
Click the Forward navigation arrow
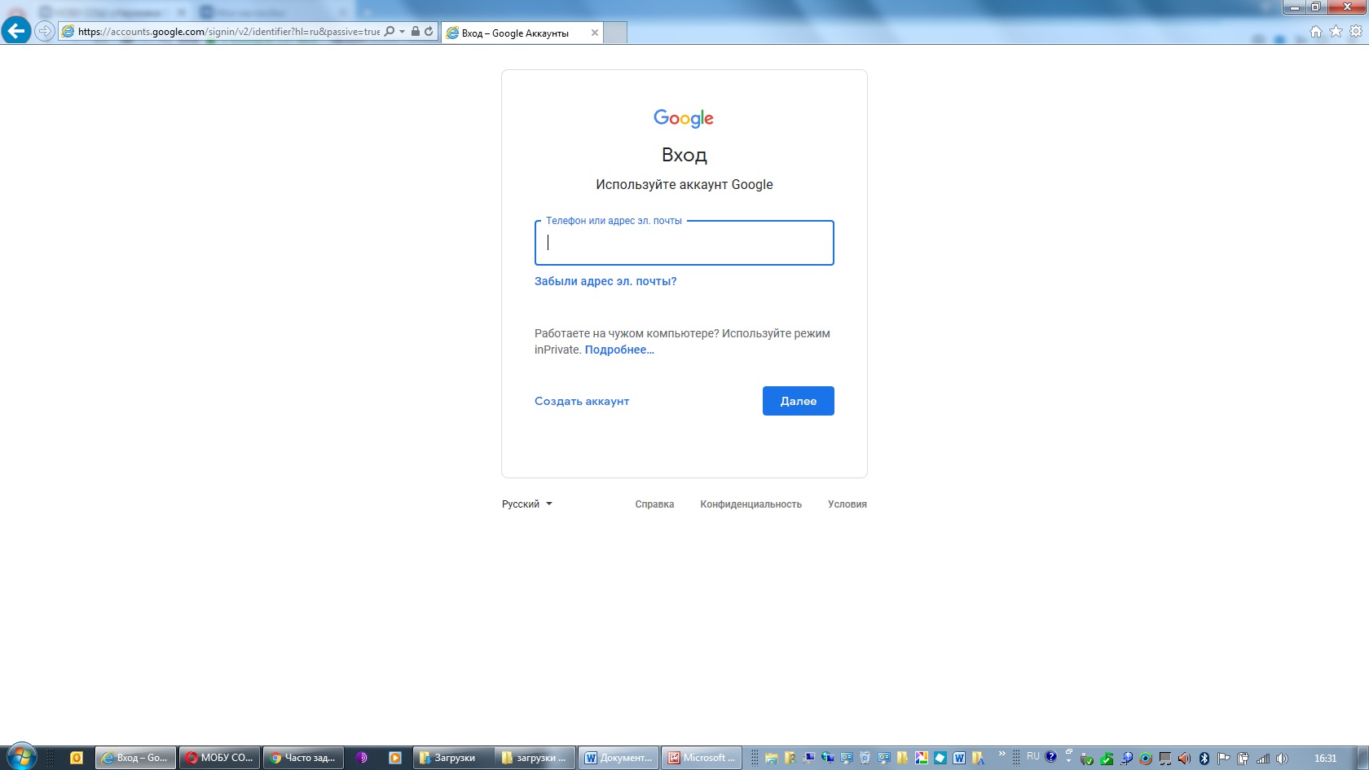45,31
